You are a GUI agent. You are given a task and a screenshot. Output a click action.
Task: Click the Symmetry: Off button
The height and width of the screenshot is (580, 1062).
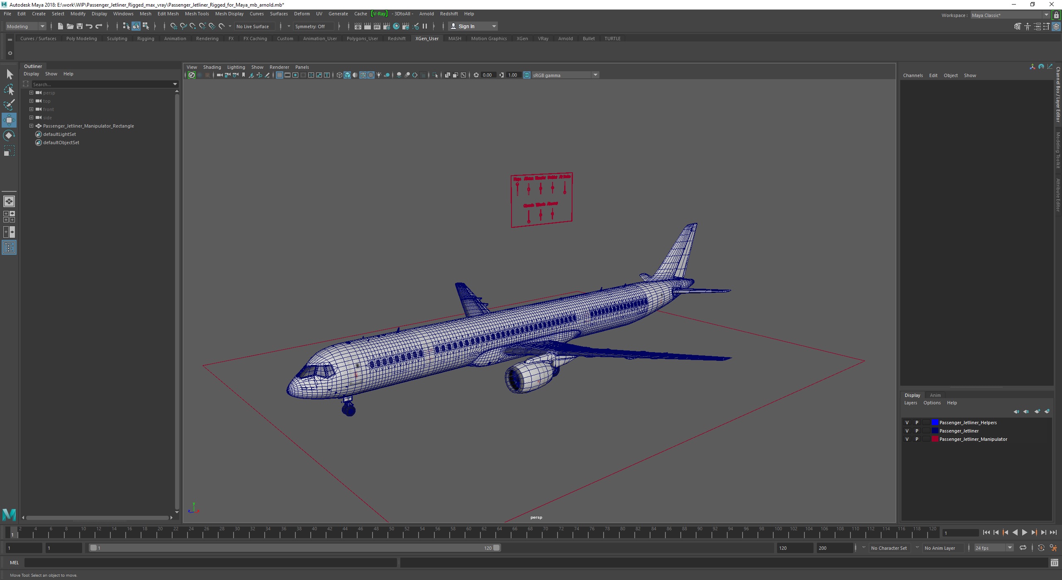(x=313, y=26)
